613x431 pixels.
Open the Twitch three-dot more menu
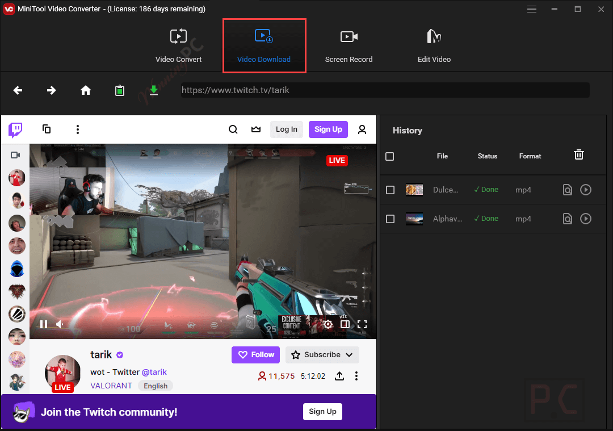click(x=78, y=129)
